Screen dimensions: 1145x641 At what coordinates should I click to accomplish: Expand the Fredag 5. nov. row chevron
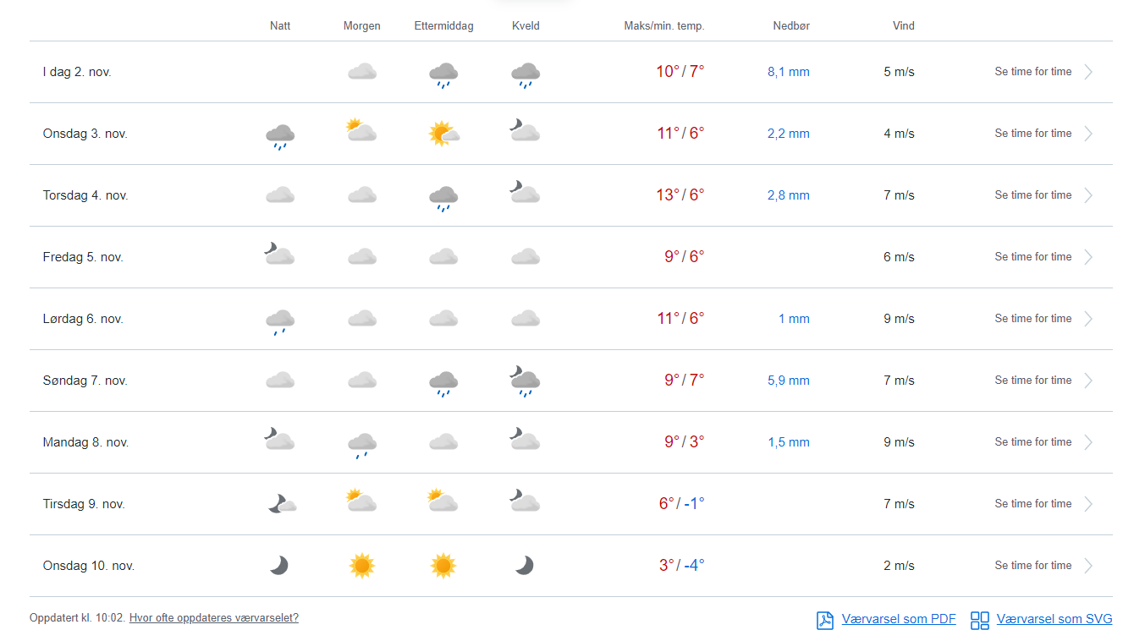(x=1088, y=257)
